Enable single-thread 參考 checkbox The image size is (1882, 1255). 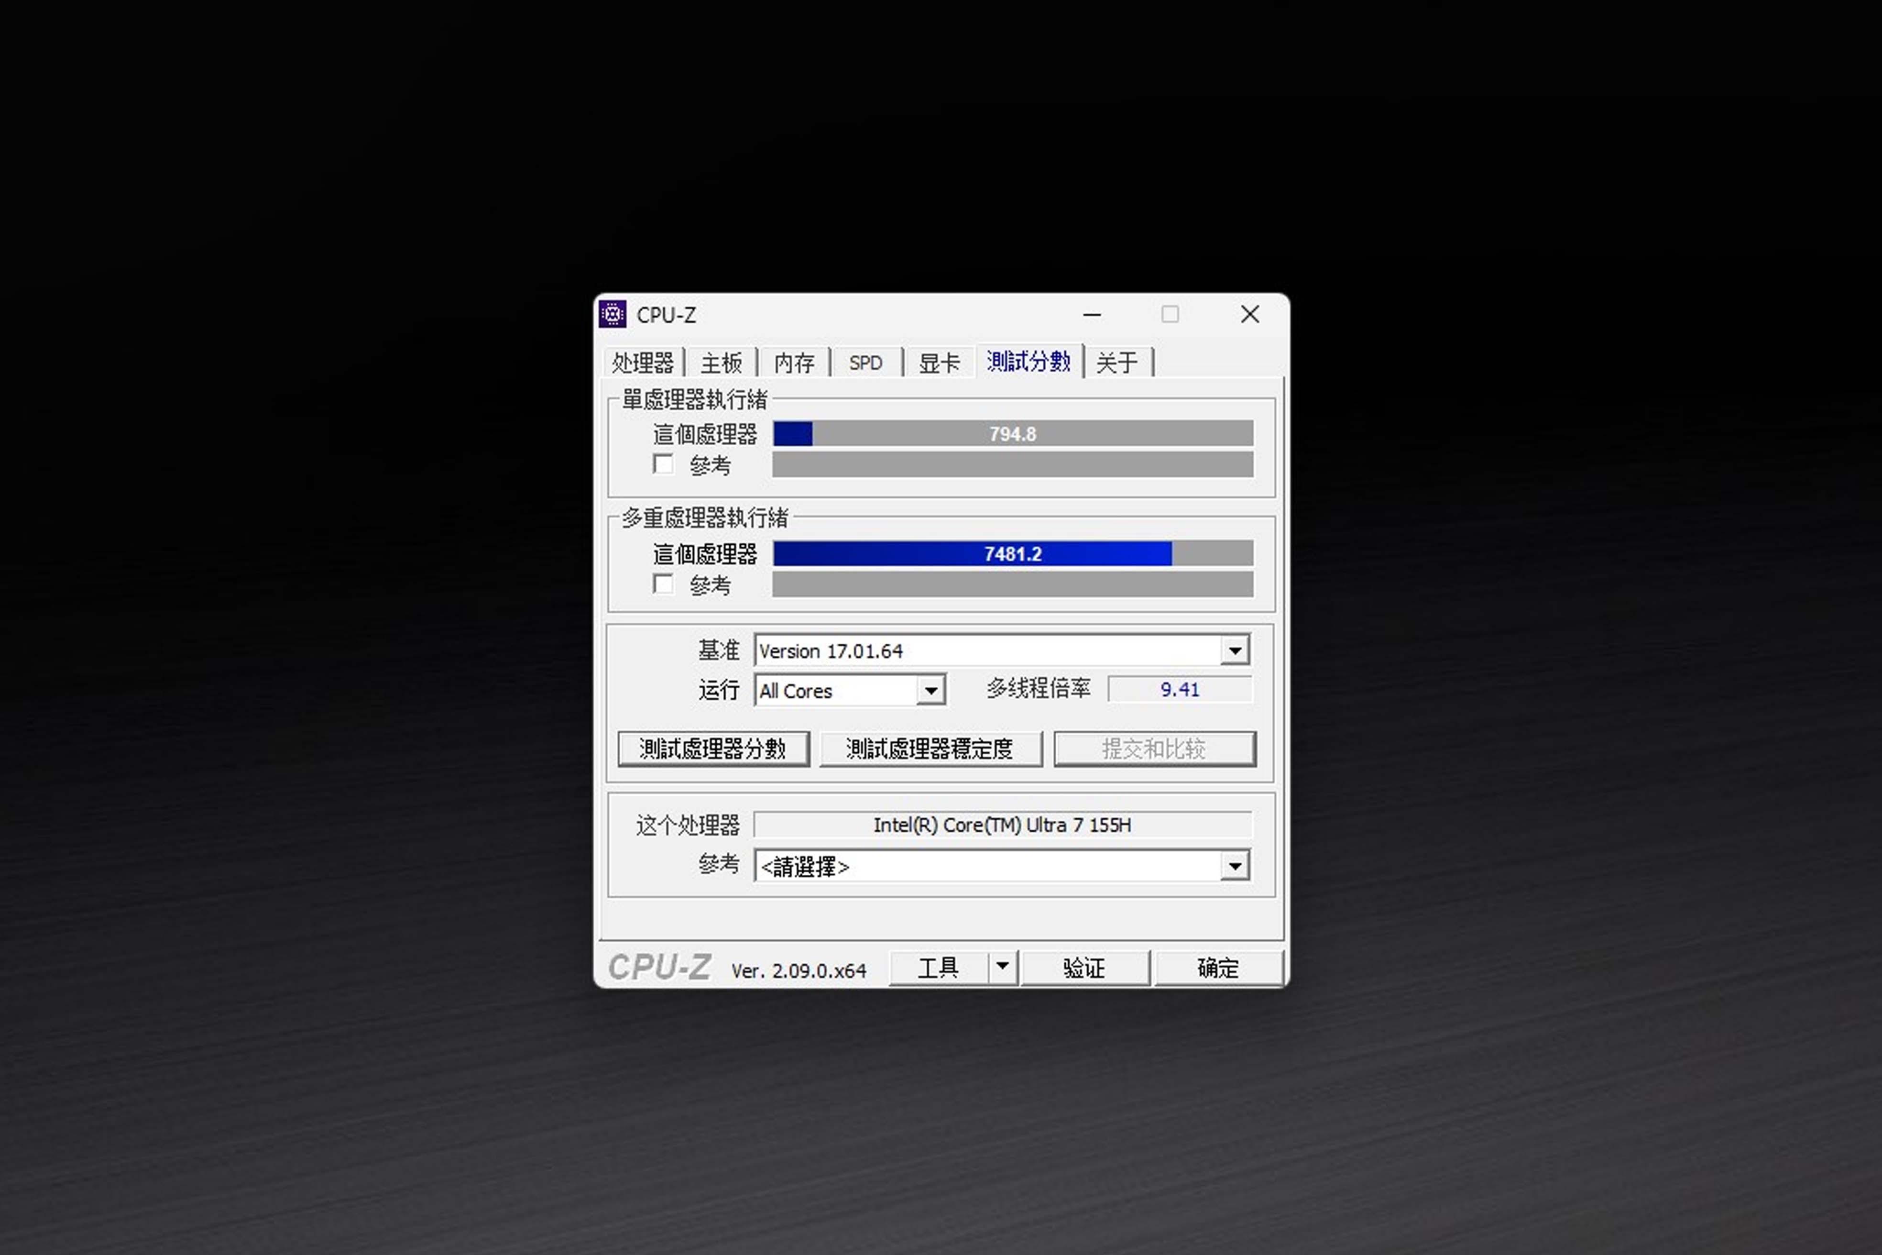point(663,464)
